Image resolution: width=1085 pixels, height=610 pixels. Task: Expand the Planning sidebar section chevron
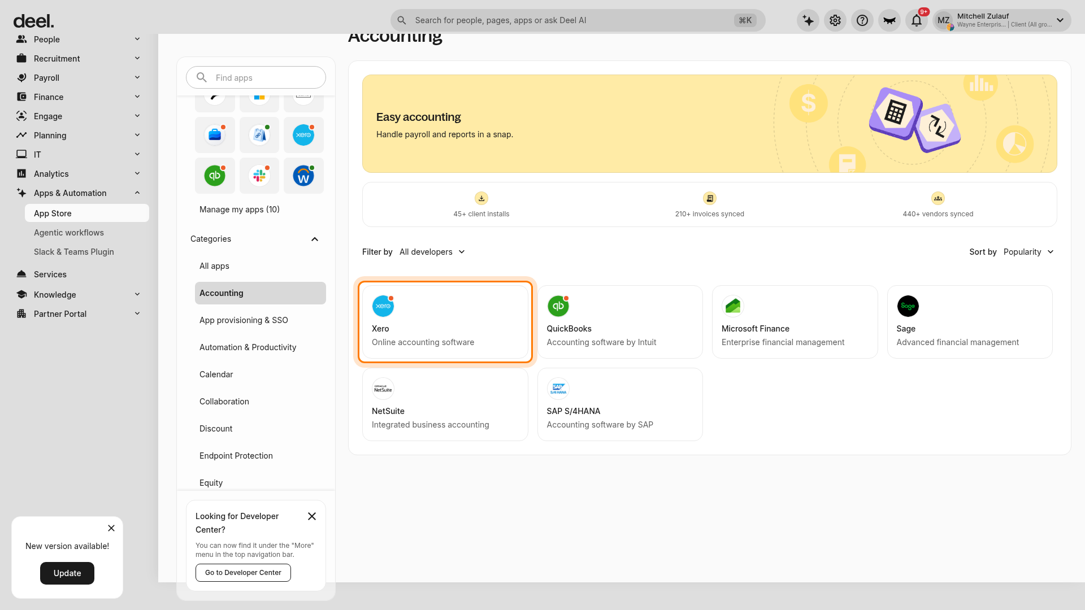(137, 136)
